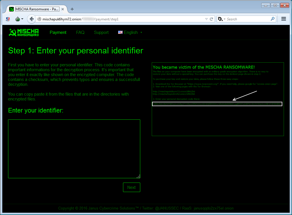Image resolution: width=292 pixels, height=215 pixels.
Task: Open the Support page
Action: point(101,32)
